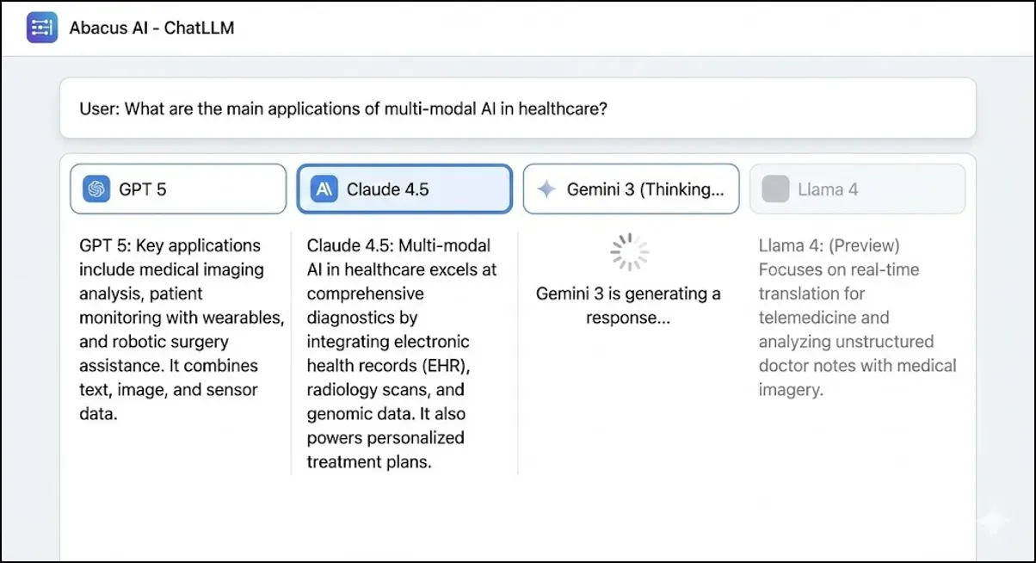Click the Abacus AI abacus logo icon
This screenshot has height=563, width=1036.
pos(41,27)
